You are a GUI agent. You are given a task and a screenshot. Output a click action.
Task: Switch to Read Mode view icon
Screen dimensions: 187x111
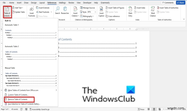pos(149,109)
